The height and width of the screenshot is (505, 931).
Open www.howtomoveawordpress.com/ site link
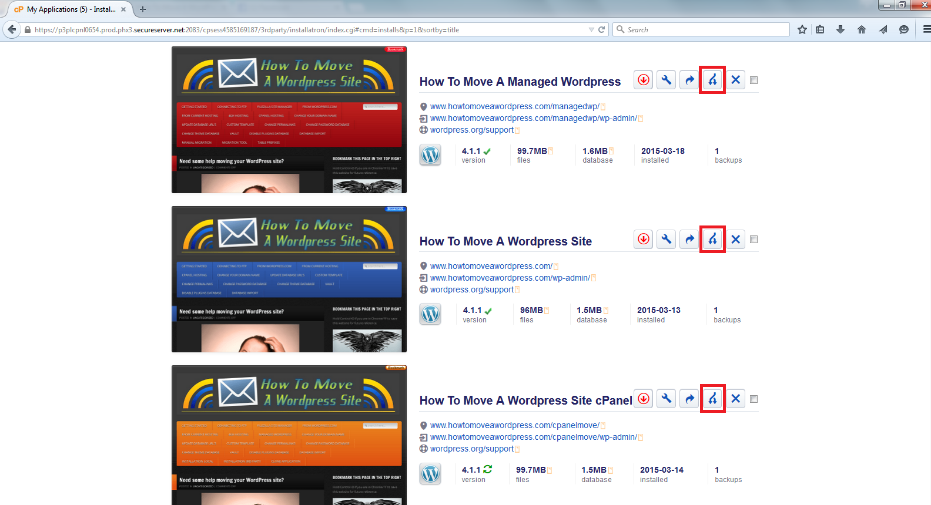(491, 266)
